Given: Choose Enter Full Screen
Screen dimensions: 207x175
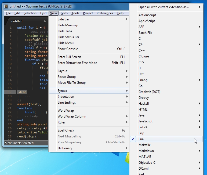Looking at the screenshot, I should click(x=89, y=57).
